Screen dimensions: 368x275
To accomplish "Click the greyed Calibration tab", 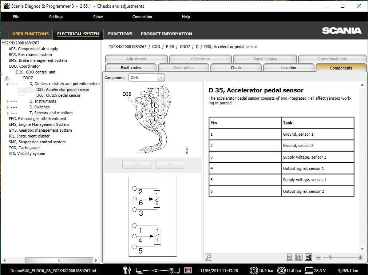I will coord(201,59).
